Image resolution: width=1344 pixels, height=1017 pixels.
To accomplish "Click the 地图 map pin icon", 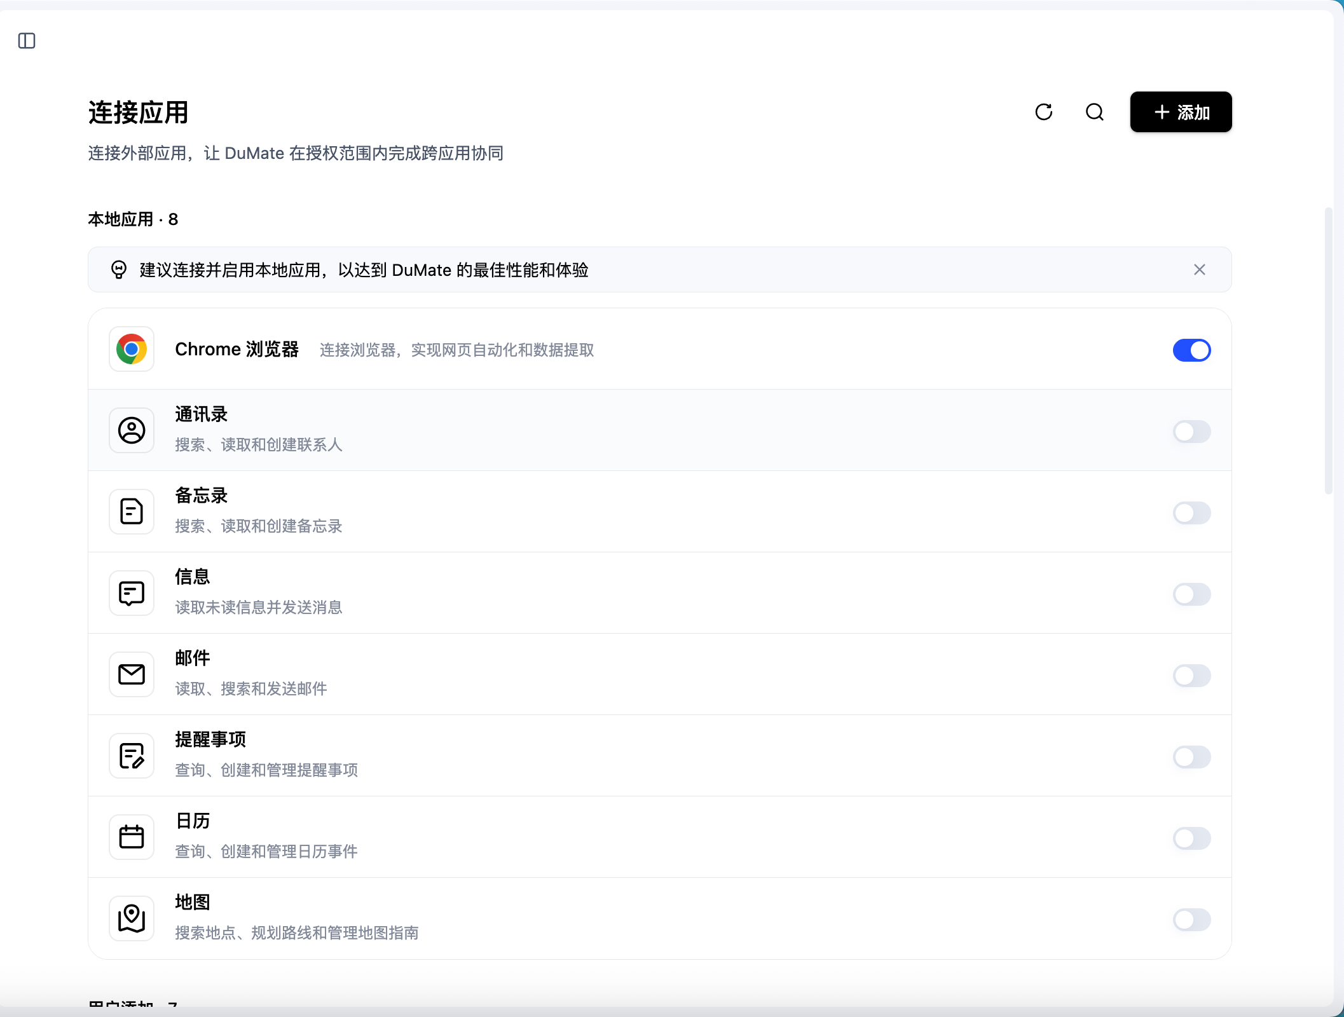I will 132,918.
